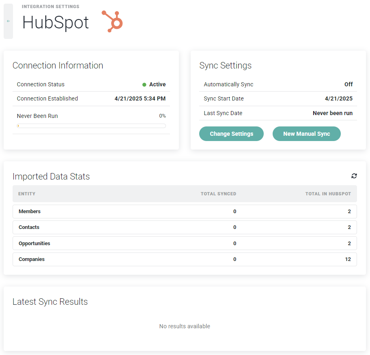The image size is (370, 355).
Task: Click the Automatically Sync Off value
Action: (348, 84)
